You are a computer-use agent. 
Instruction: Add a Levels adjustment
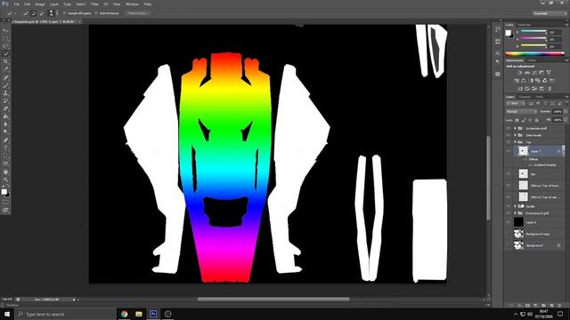(x=526, y=73)
